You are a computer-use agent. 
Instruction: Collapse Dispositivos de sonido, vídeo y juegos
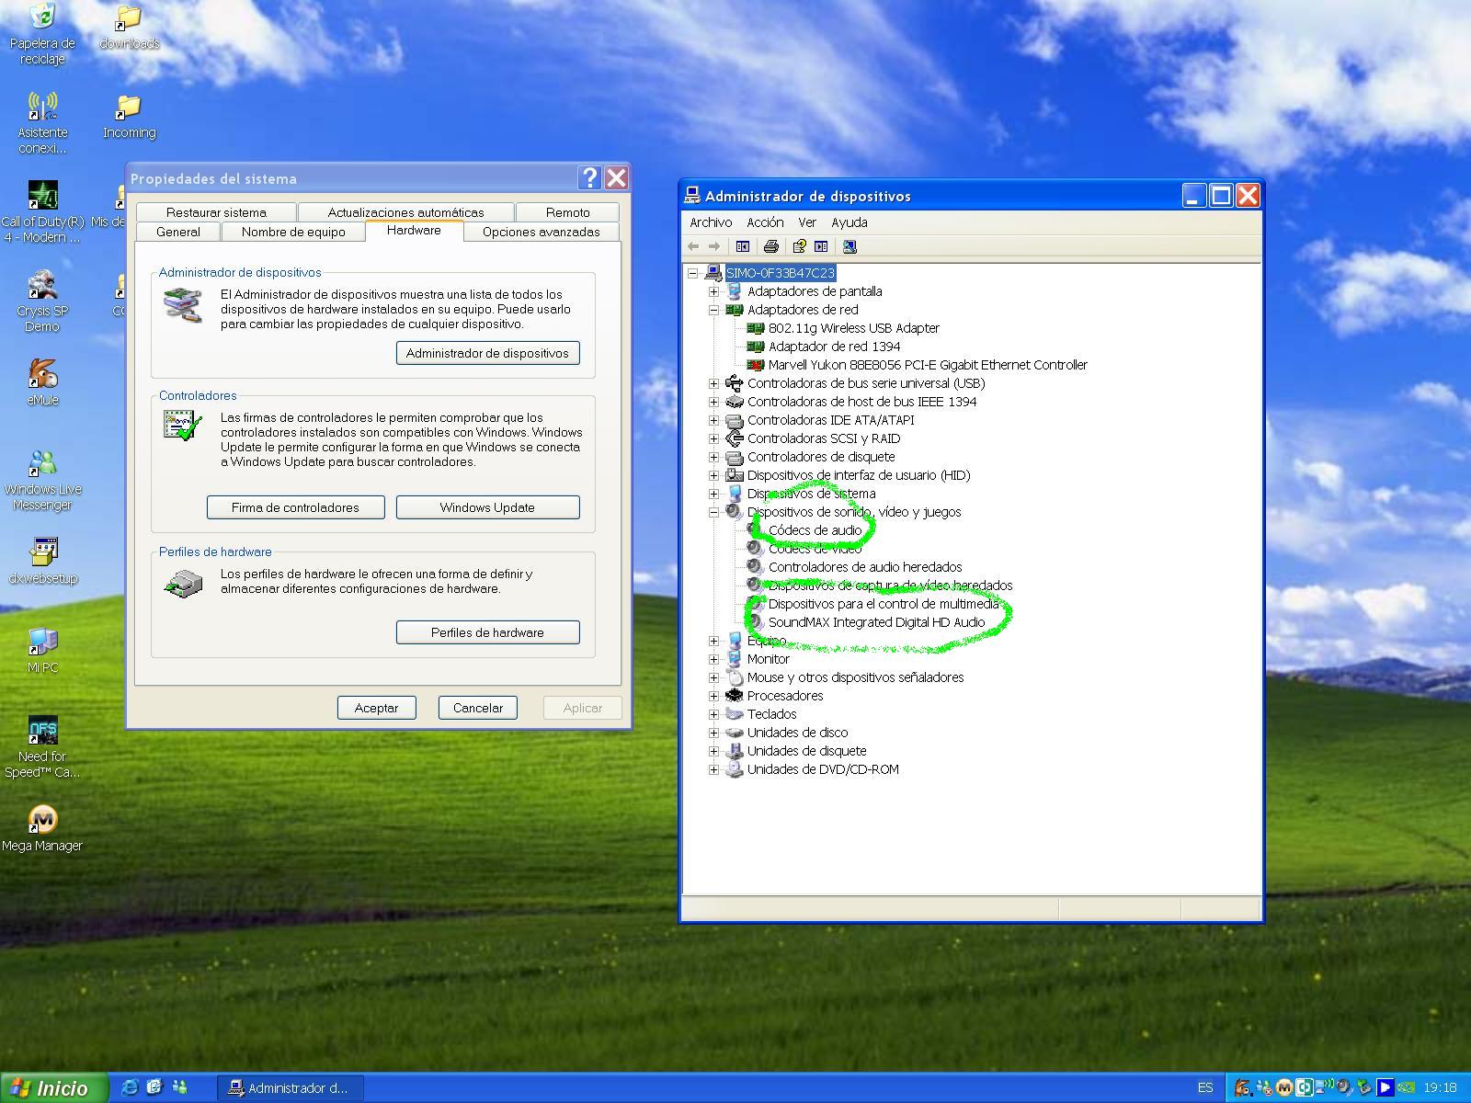click(713, 512)
